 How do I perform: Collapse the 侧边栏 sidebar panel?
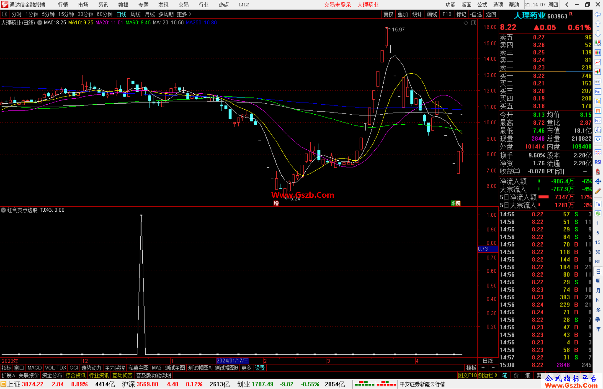[x=488, y=375]
